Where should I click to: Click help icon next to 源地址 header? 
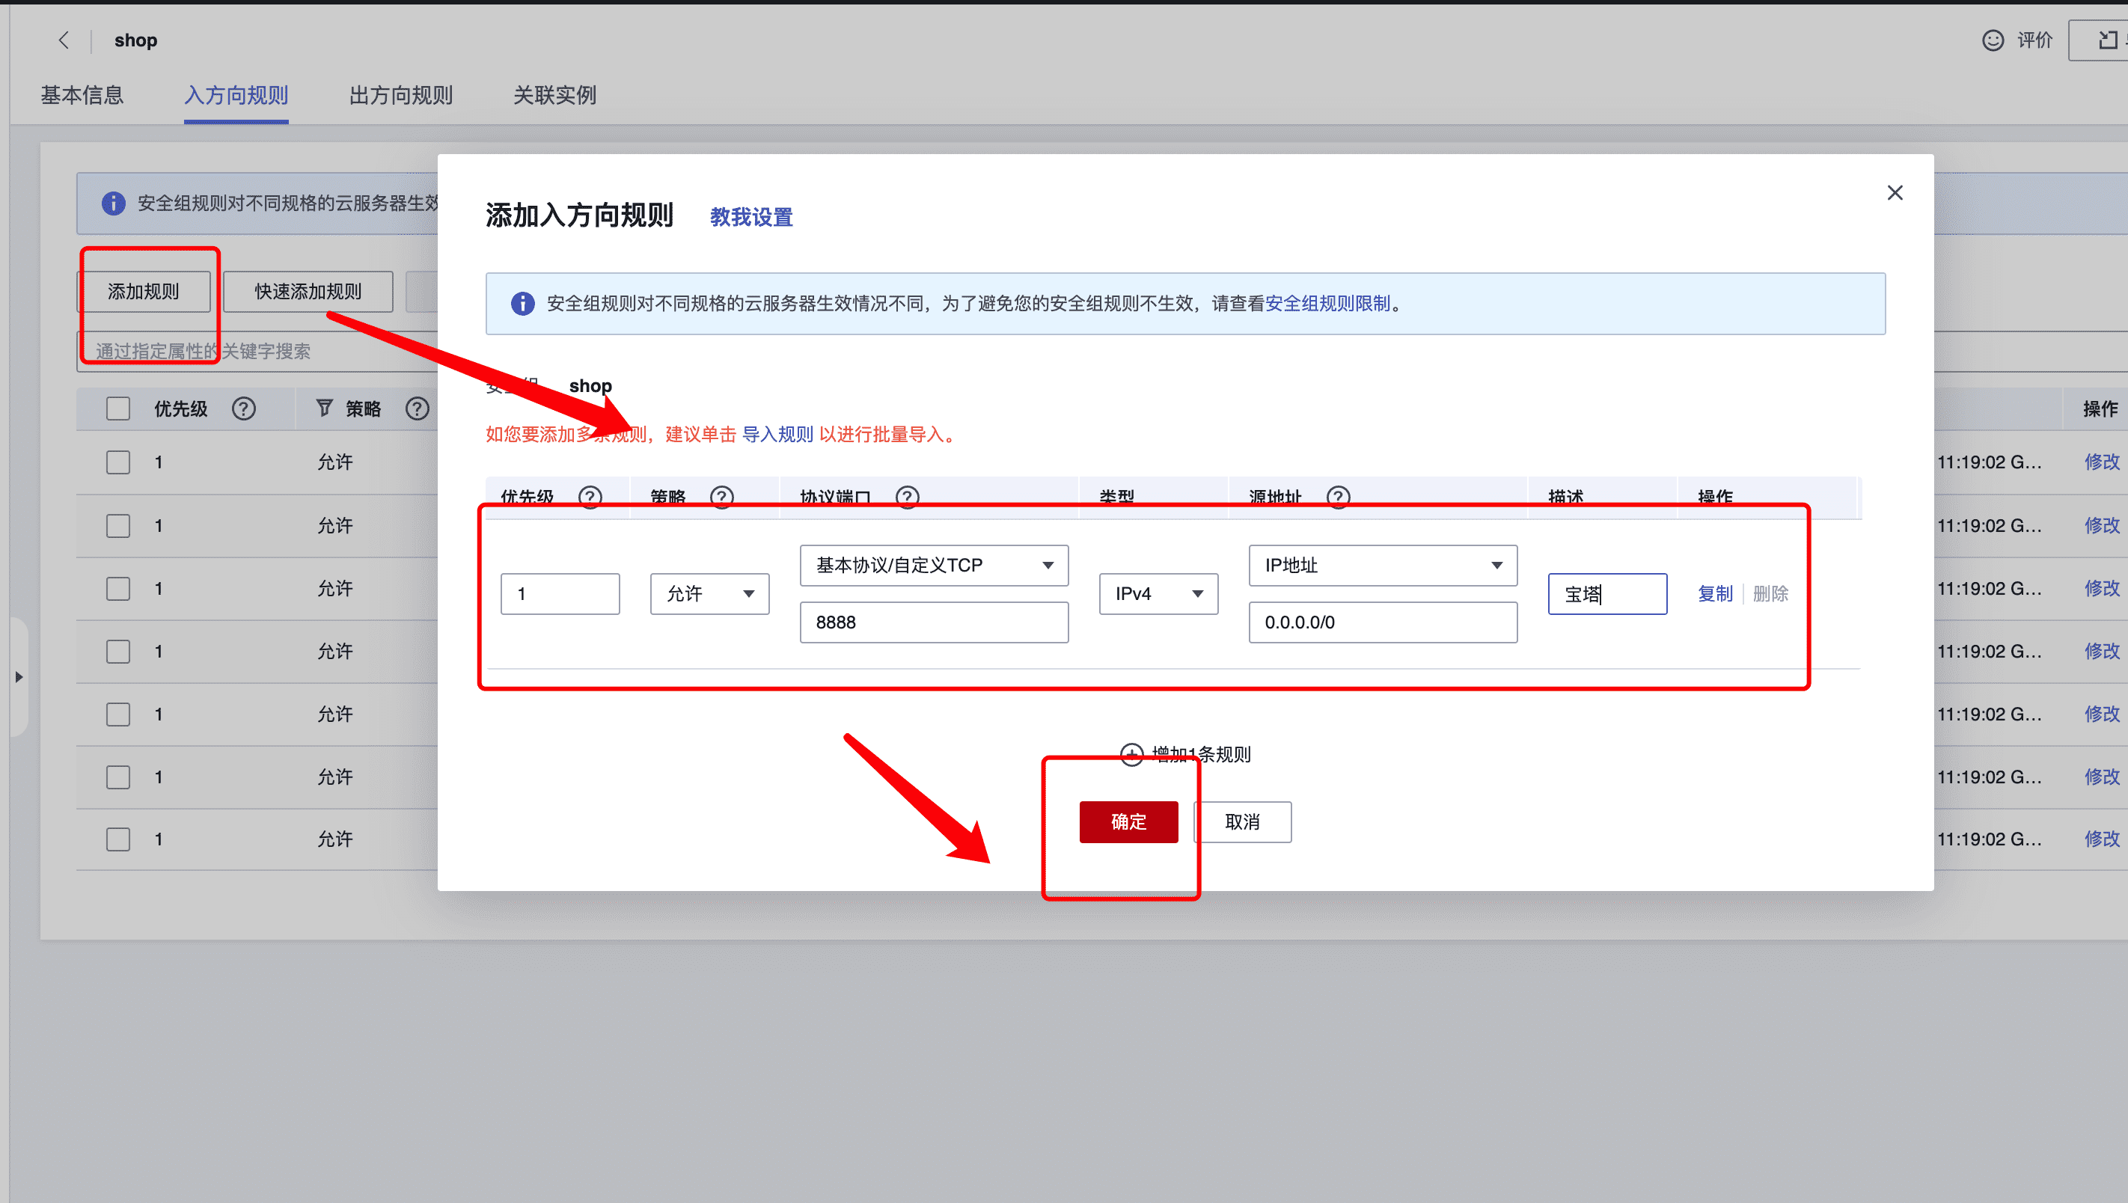(1337, 497)
